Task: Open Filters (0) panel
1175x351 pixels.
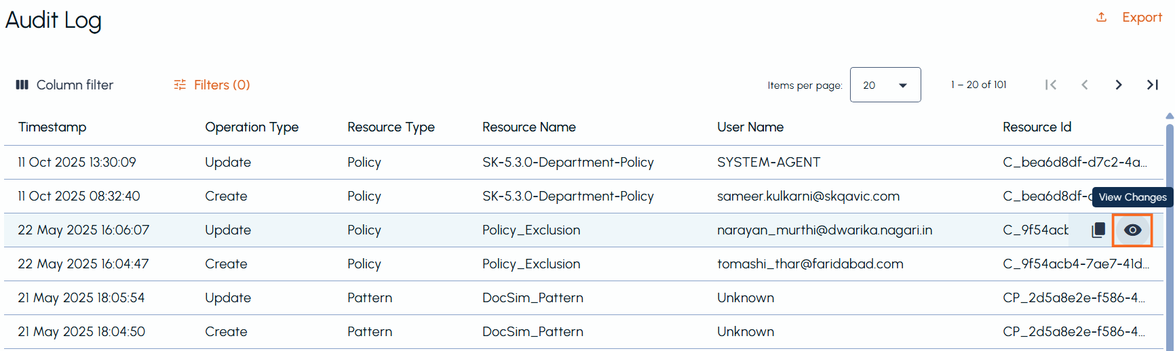Action: pyautogui.click(x=222, y=85)
